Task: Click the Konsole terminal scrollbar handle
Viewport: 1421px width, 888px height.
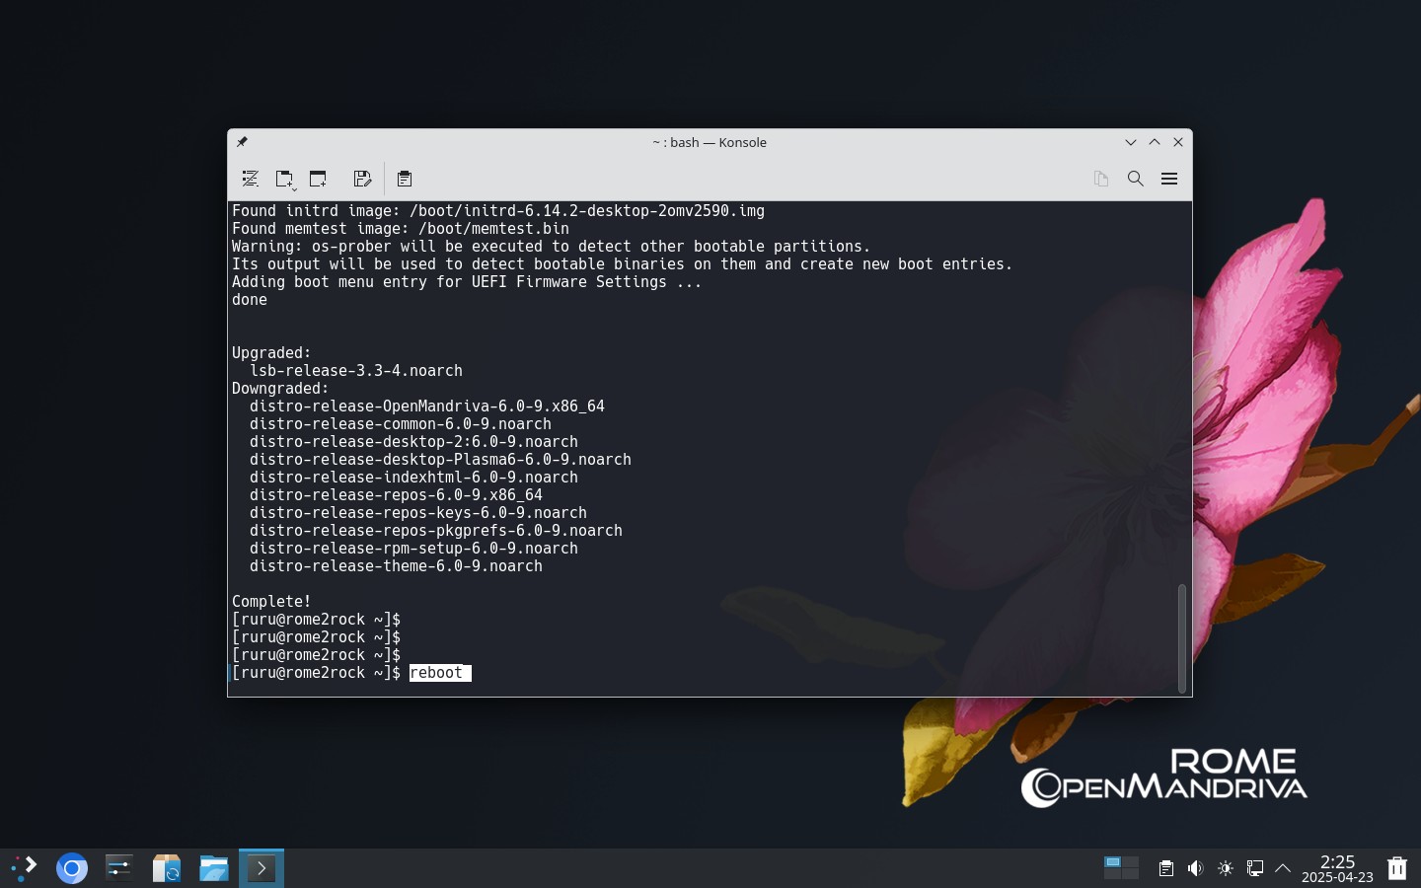Action: [x=1181, y=637]
